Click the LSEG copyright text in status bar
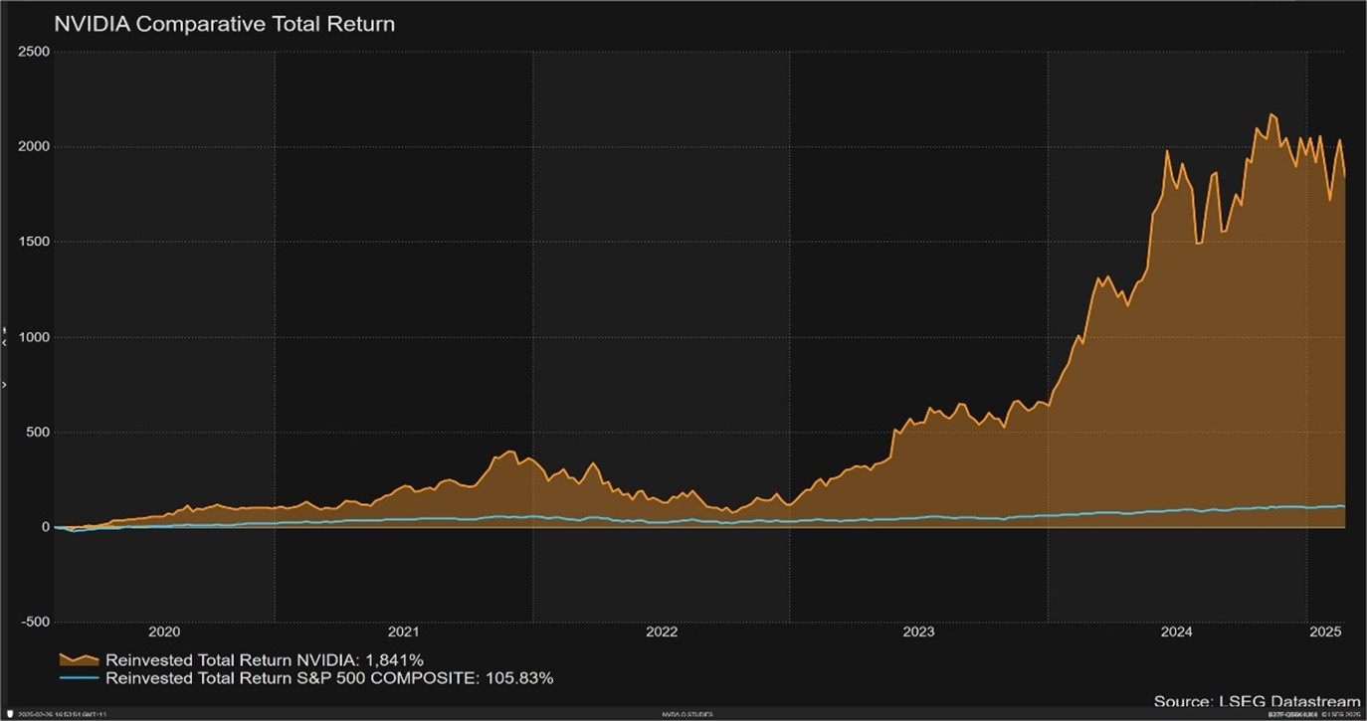The width and height of the screenshot is (1367, 721). point(1339,714)
